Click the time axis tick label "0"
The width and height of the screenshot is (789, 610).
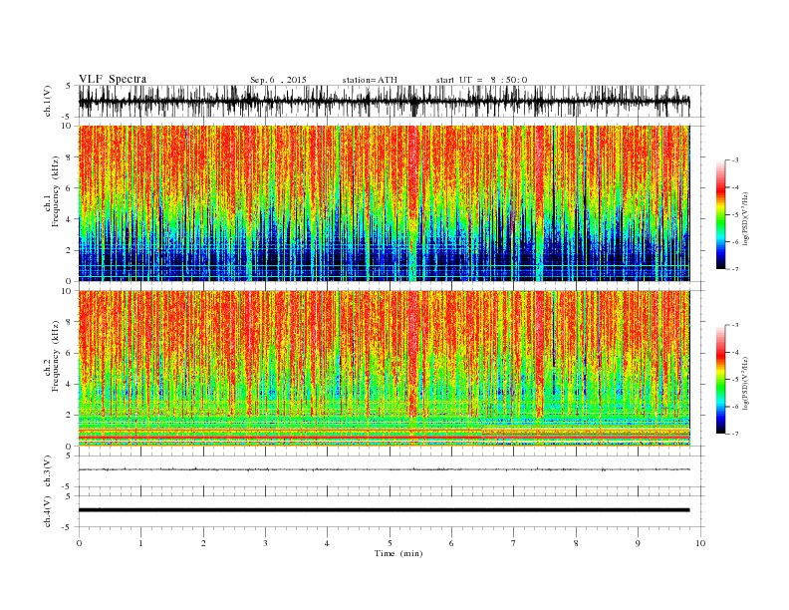(x=79, y=543)
